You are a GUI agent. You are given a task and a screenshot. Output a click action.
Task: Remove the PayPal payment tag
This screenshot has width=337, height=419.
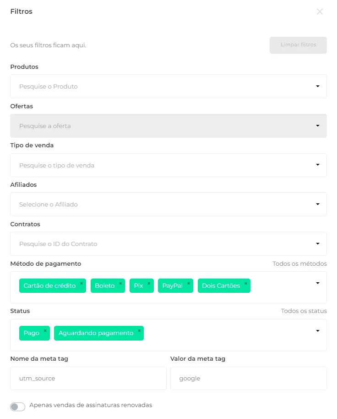(189, 284)
